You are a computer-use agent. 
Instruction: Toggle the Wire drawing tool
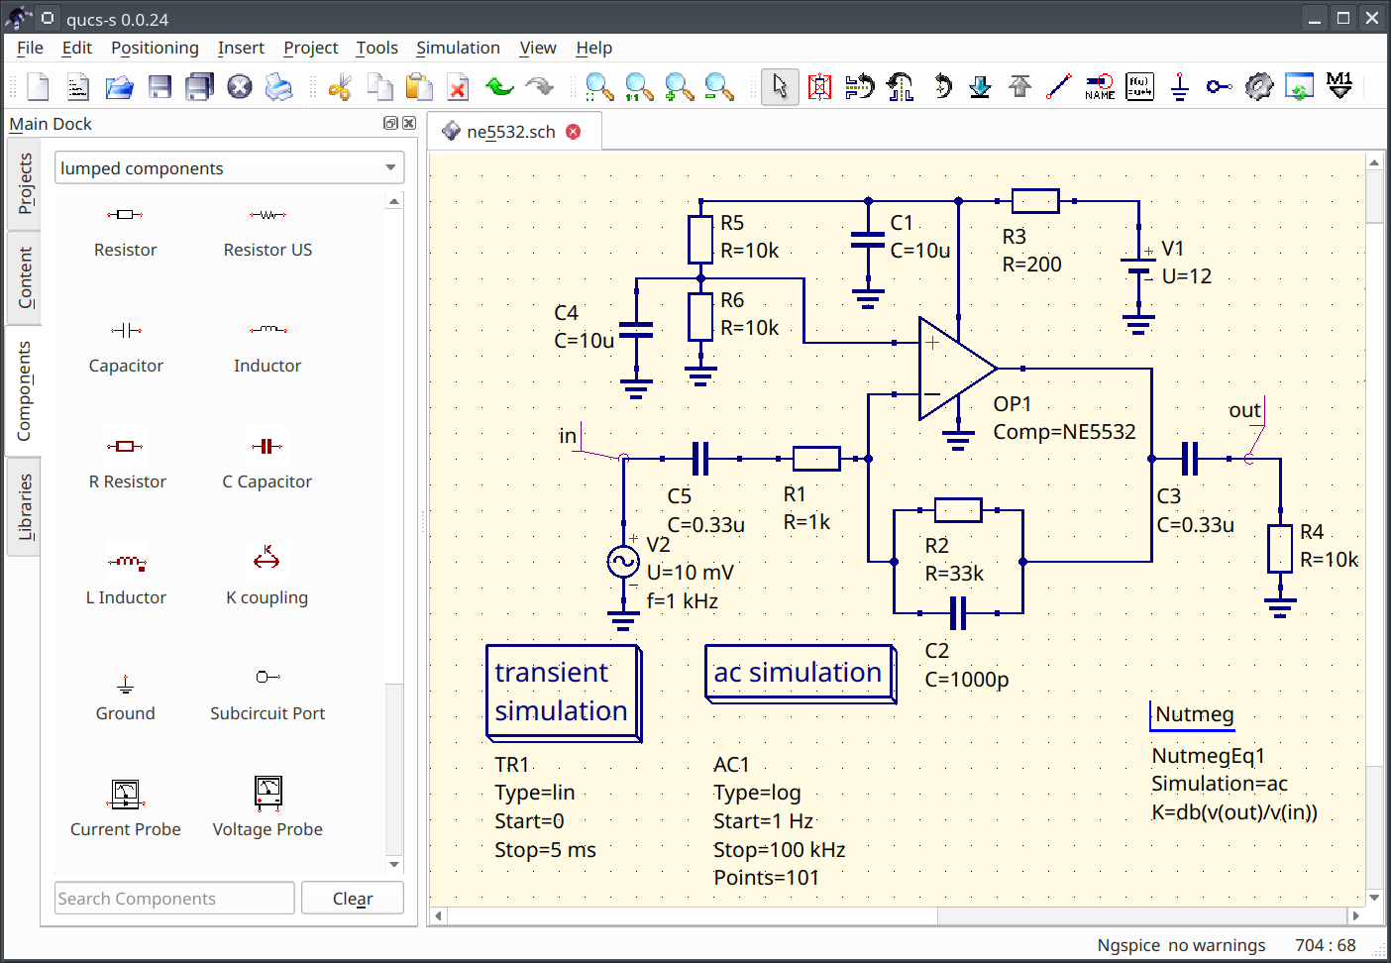point(1059,87)
